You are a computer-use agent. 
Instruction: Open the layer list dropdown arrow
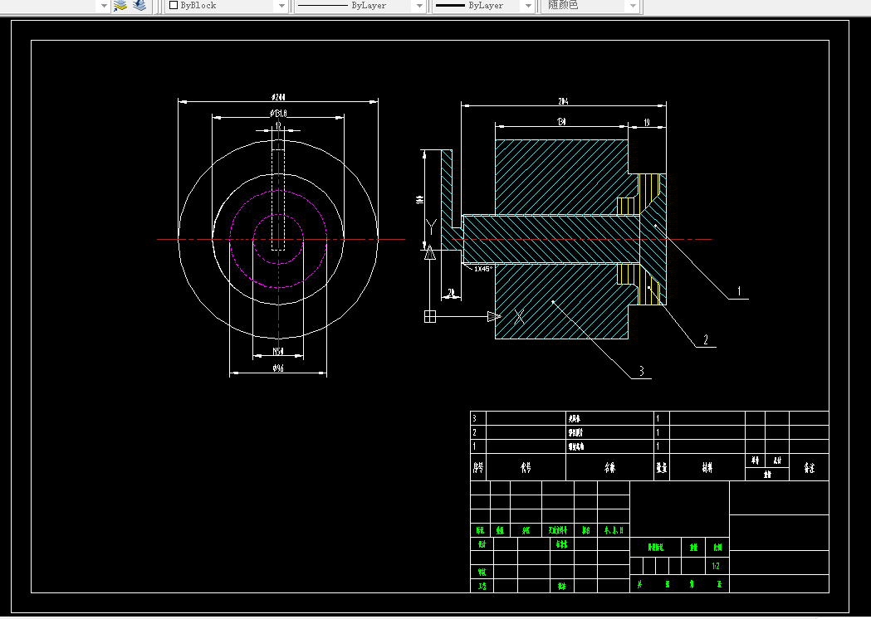coord(103,6)
